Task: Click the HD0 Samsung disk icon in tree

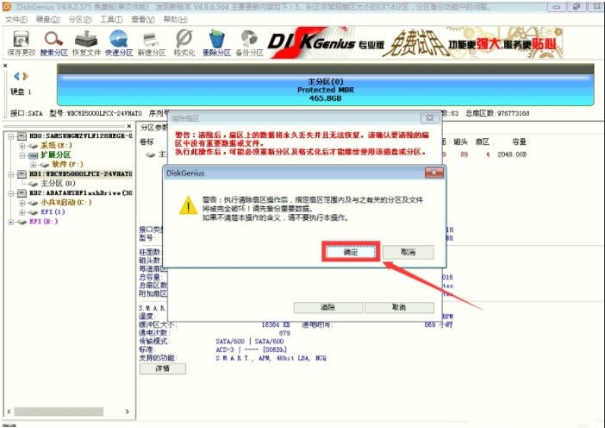Action: point(22,136)
